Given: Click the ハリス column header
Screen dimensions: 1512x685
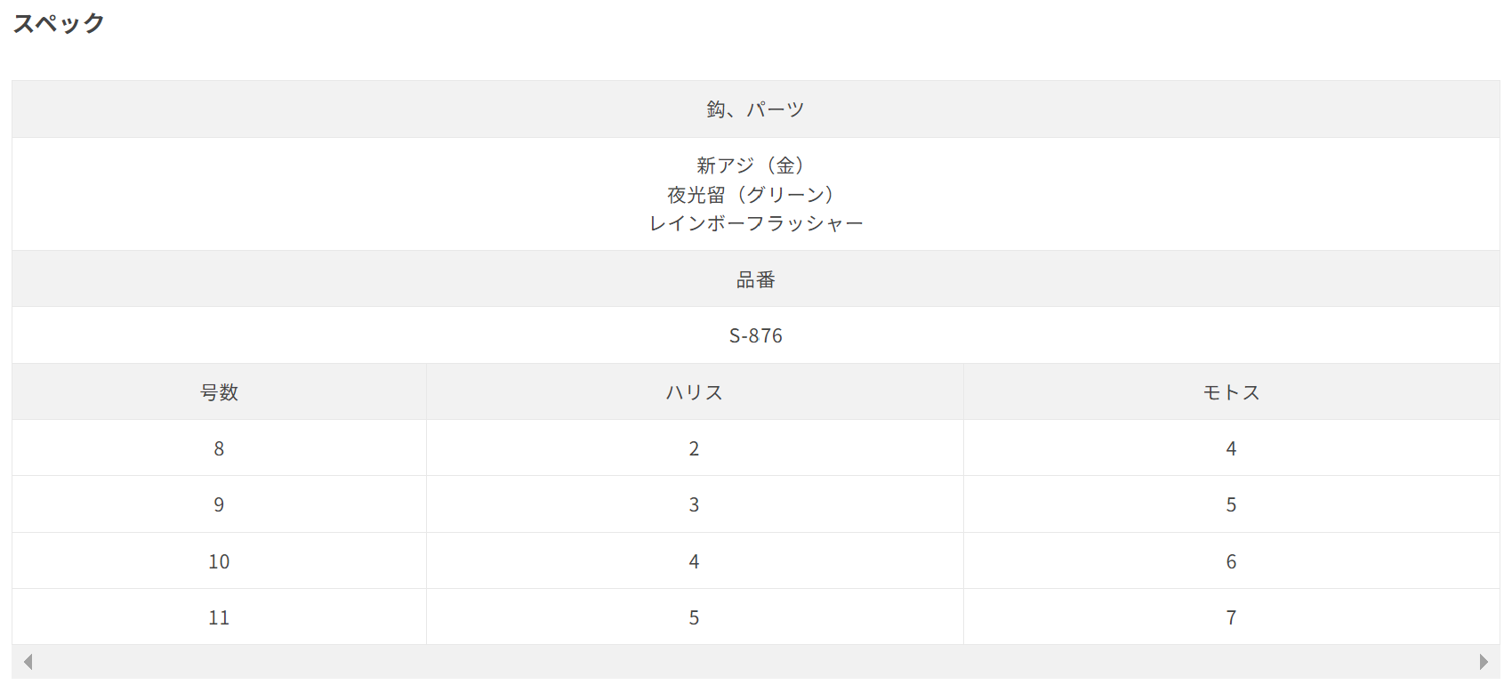Looking at the screenshot, I should coord(695,392).
